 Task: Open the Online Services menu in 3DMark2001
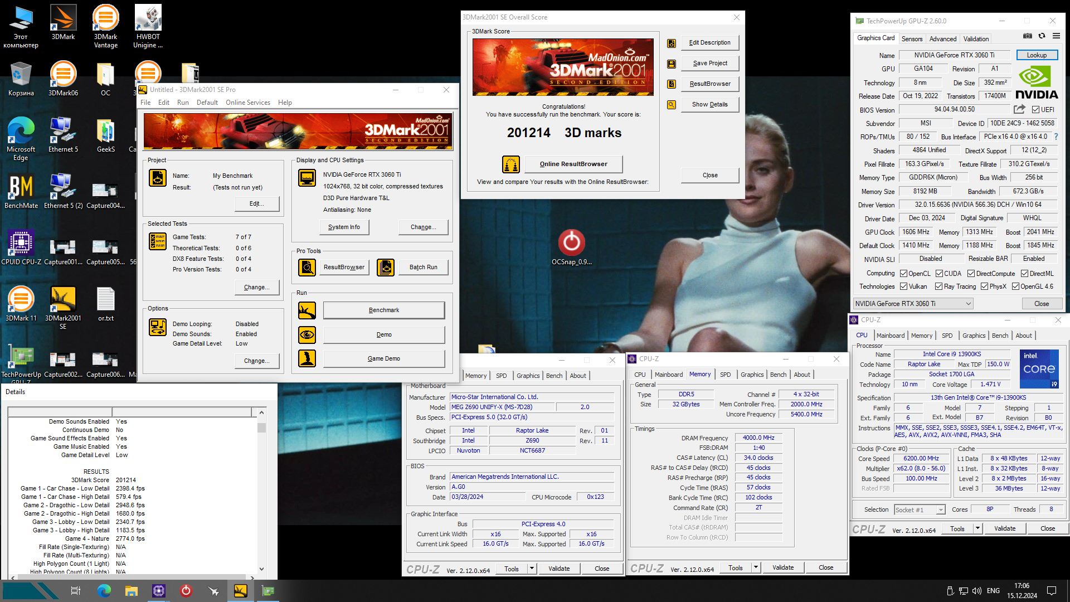pos(247,103)
